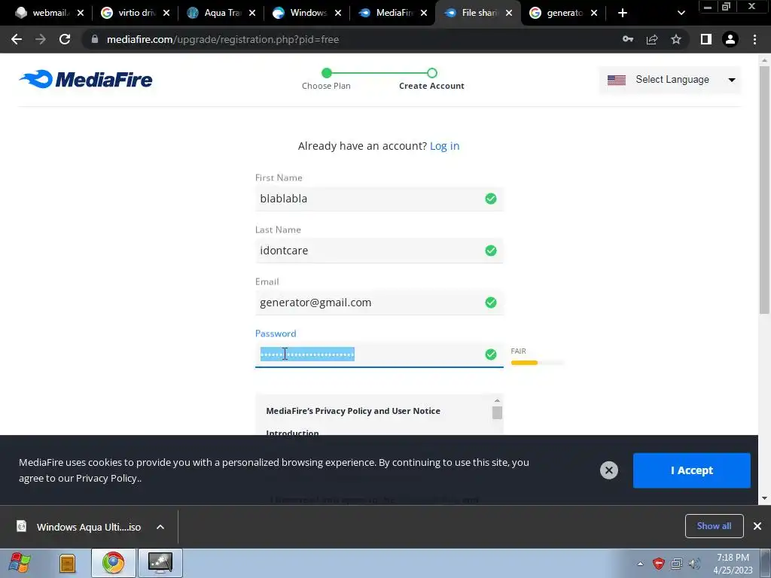Click page vertical scrollbar thumb

764,189
